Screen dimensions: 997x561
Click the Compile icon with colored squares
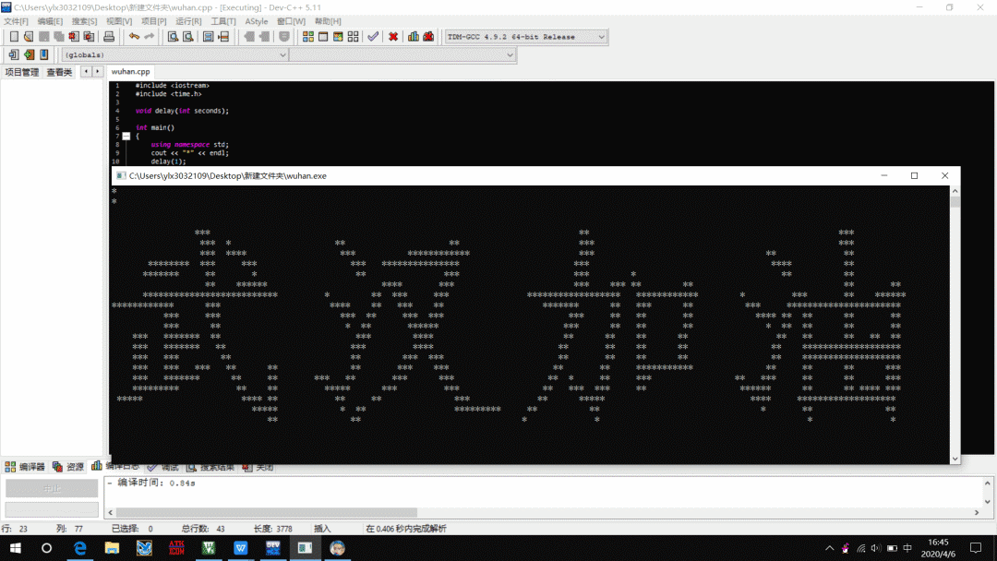click(308, 37)
